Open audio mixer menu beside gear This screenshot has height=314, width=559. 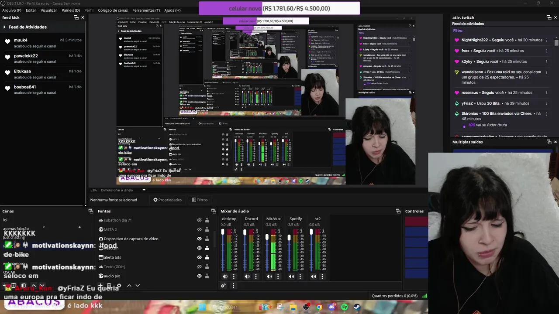coord(233,286)
